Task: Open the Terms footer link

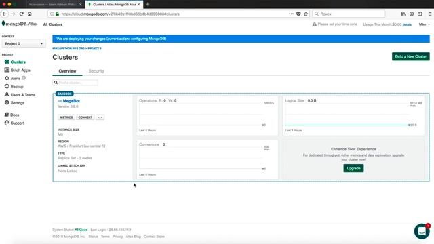Action: point(105,237)
